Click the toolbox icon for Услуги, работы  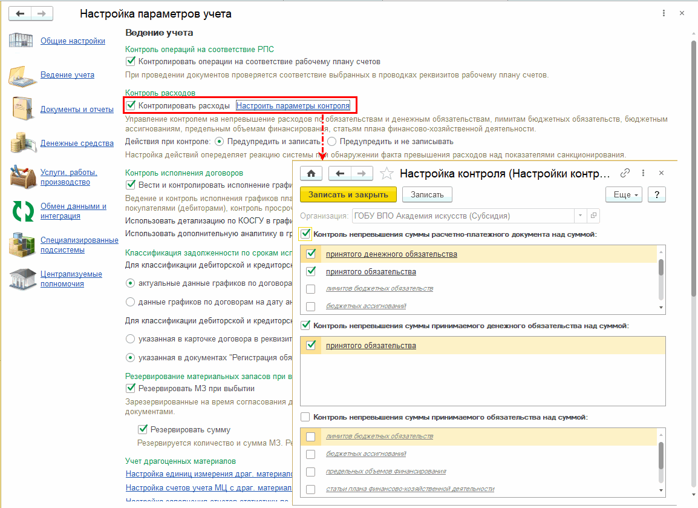pos(23,177)
